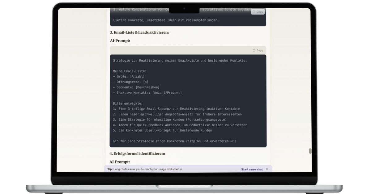Copy the Email-Liste reactivation prompt code block
The height and width of the screenshot is (194, 371).
258,50
